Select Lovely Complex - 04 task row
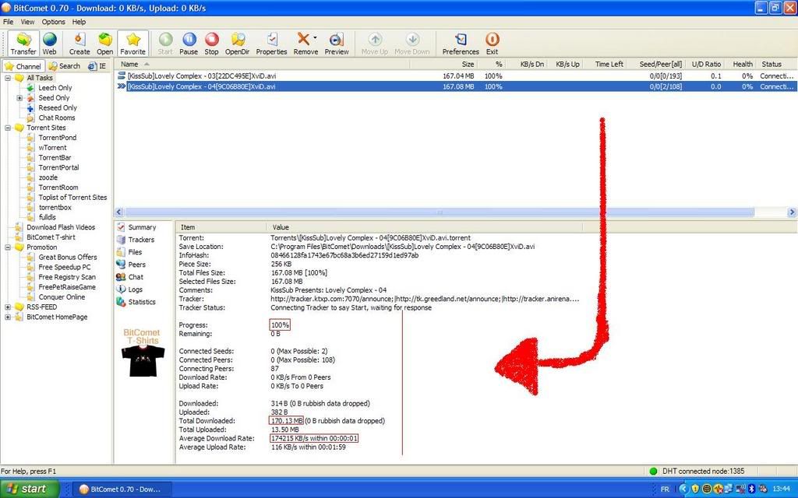 455,86
